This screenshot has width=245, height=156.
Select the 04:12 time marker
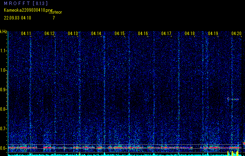click(49, 34)
